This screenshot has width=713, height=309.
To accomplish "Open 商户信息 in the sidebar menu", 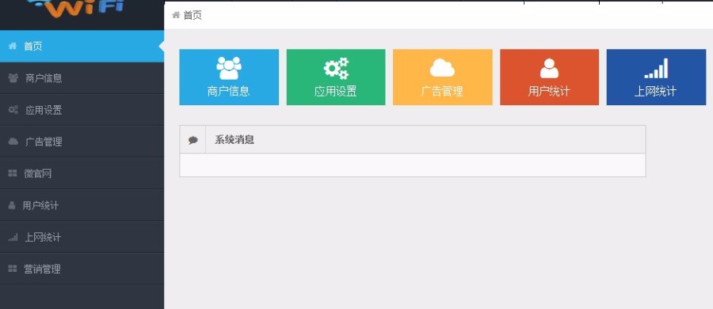I will tap(82, 78).
